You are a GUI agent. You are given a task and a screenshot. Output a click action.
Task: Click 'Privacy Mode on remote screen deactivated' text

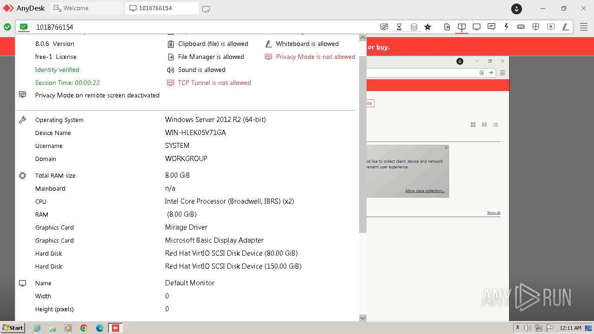(97, 95)
